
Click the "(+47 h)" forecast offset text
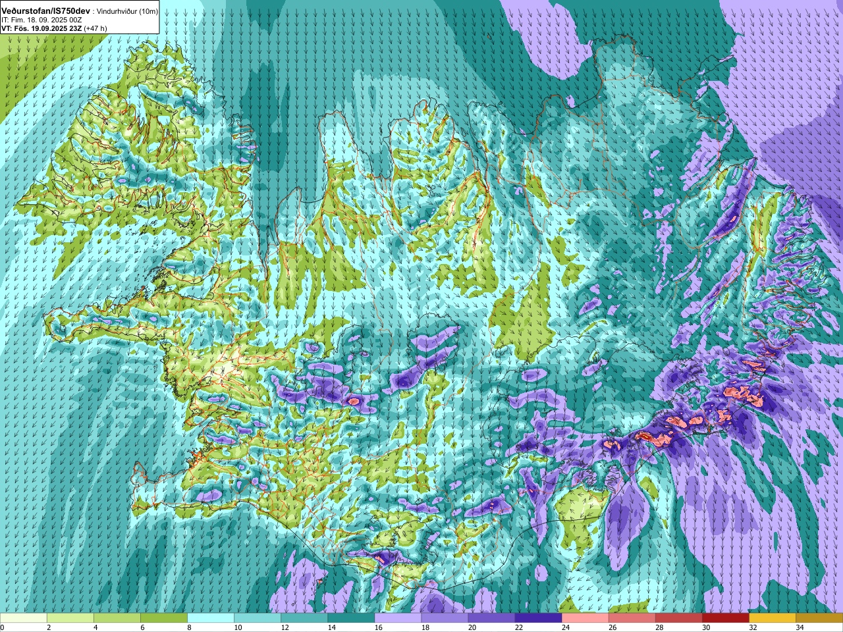(95, 28)
